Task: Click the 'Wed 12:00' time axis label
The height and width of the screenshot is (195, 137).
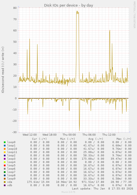Action: pos(30,135)
